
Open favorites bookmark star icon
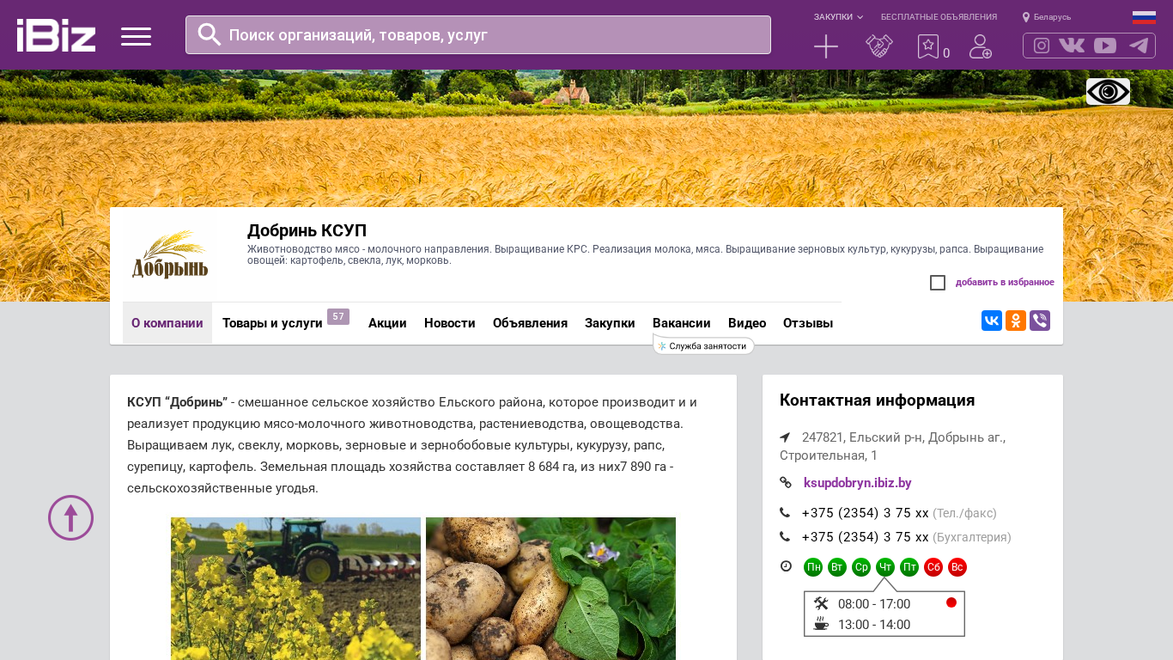point(927,46)
